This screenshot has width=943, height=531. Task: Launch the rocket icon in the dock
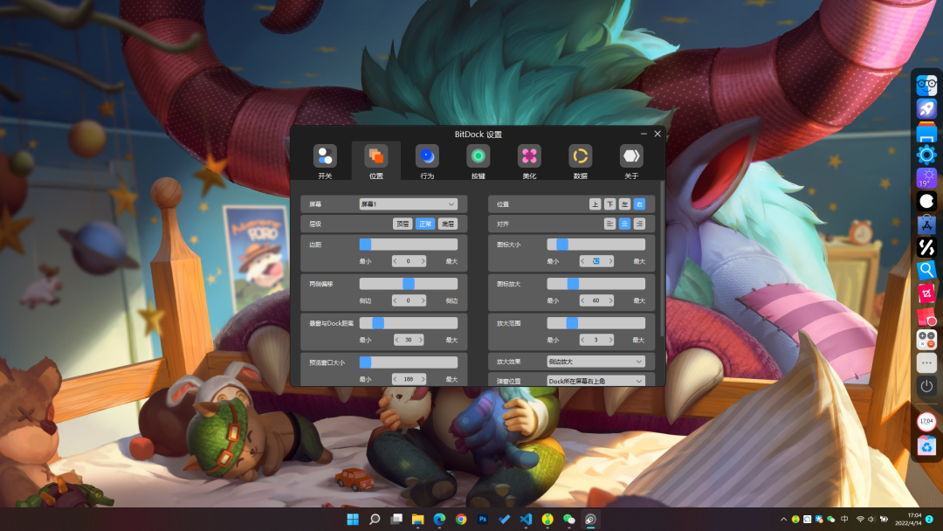(x=926, y=109)
